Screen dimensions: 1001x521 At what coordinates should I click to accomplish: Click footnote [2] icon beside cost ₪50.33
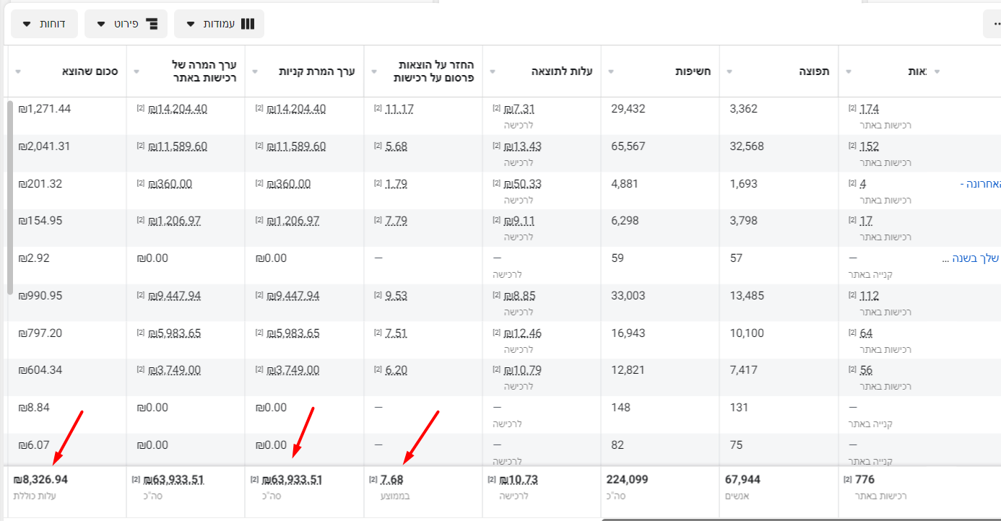coord(496,183)
